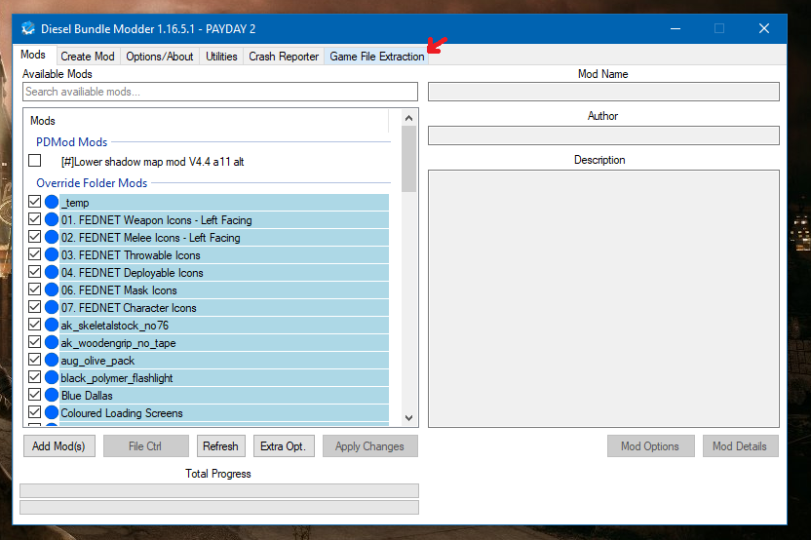Click the Apply Changes button
The image size is (811, 540).
click(x=369, y=445)
